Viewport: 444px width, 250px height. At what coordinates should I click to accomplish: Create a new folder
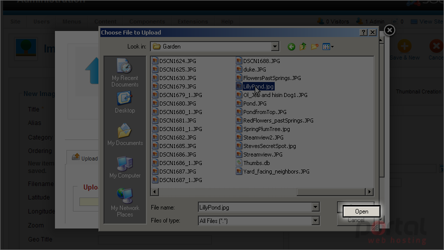(x=315, y=46)
